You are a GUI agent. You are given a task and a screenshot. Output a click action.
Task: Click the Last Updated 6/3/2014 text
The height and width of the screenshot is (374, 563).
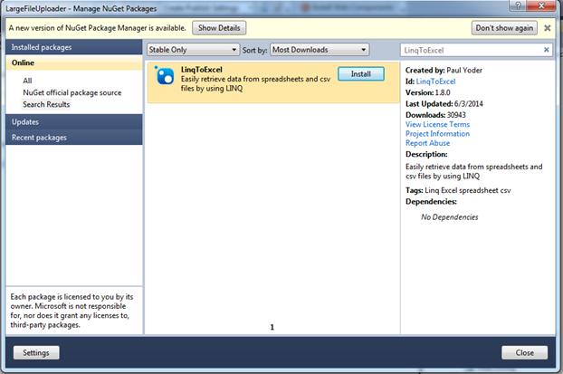pyautogui.click(x=444, y=104)
